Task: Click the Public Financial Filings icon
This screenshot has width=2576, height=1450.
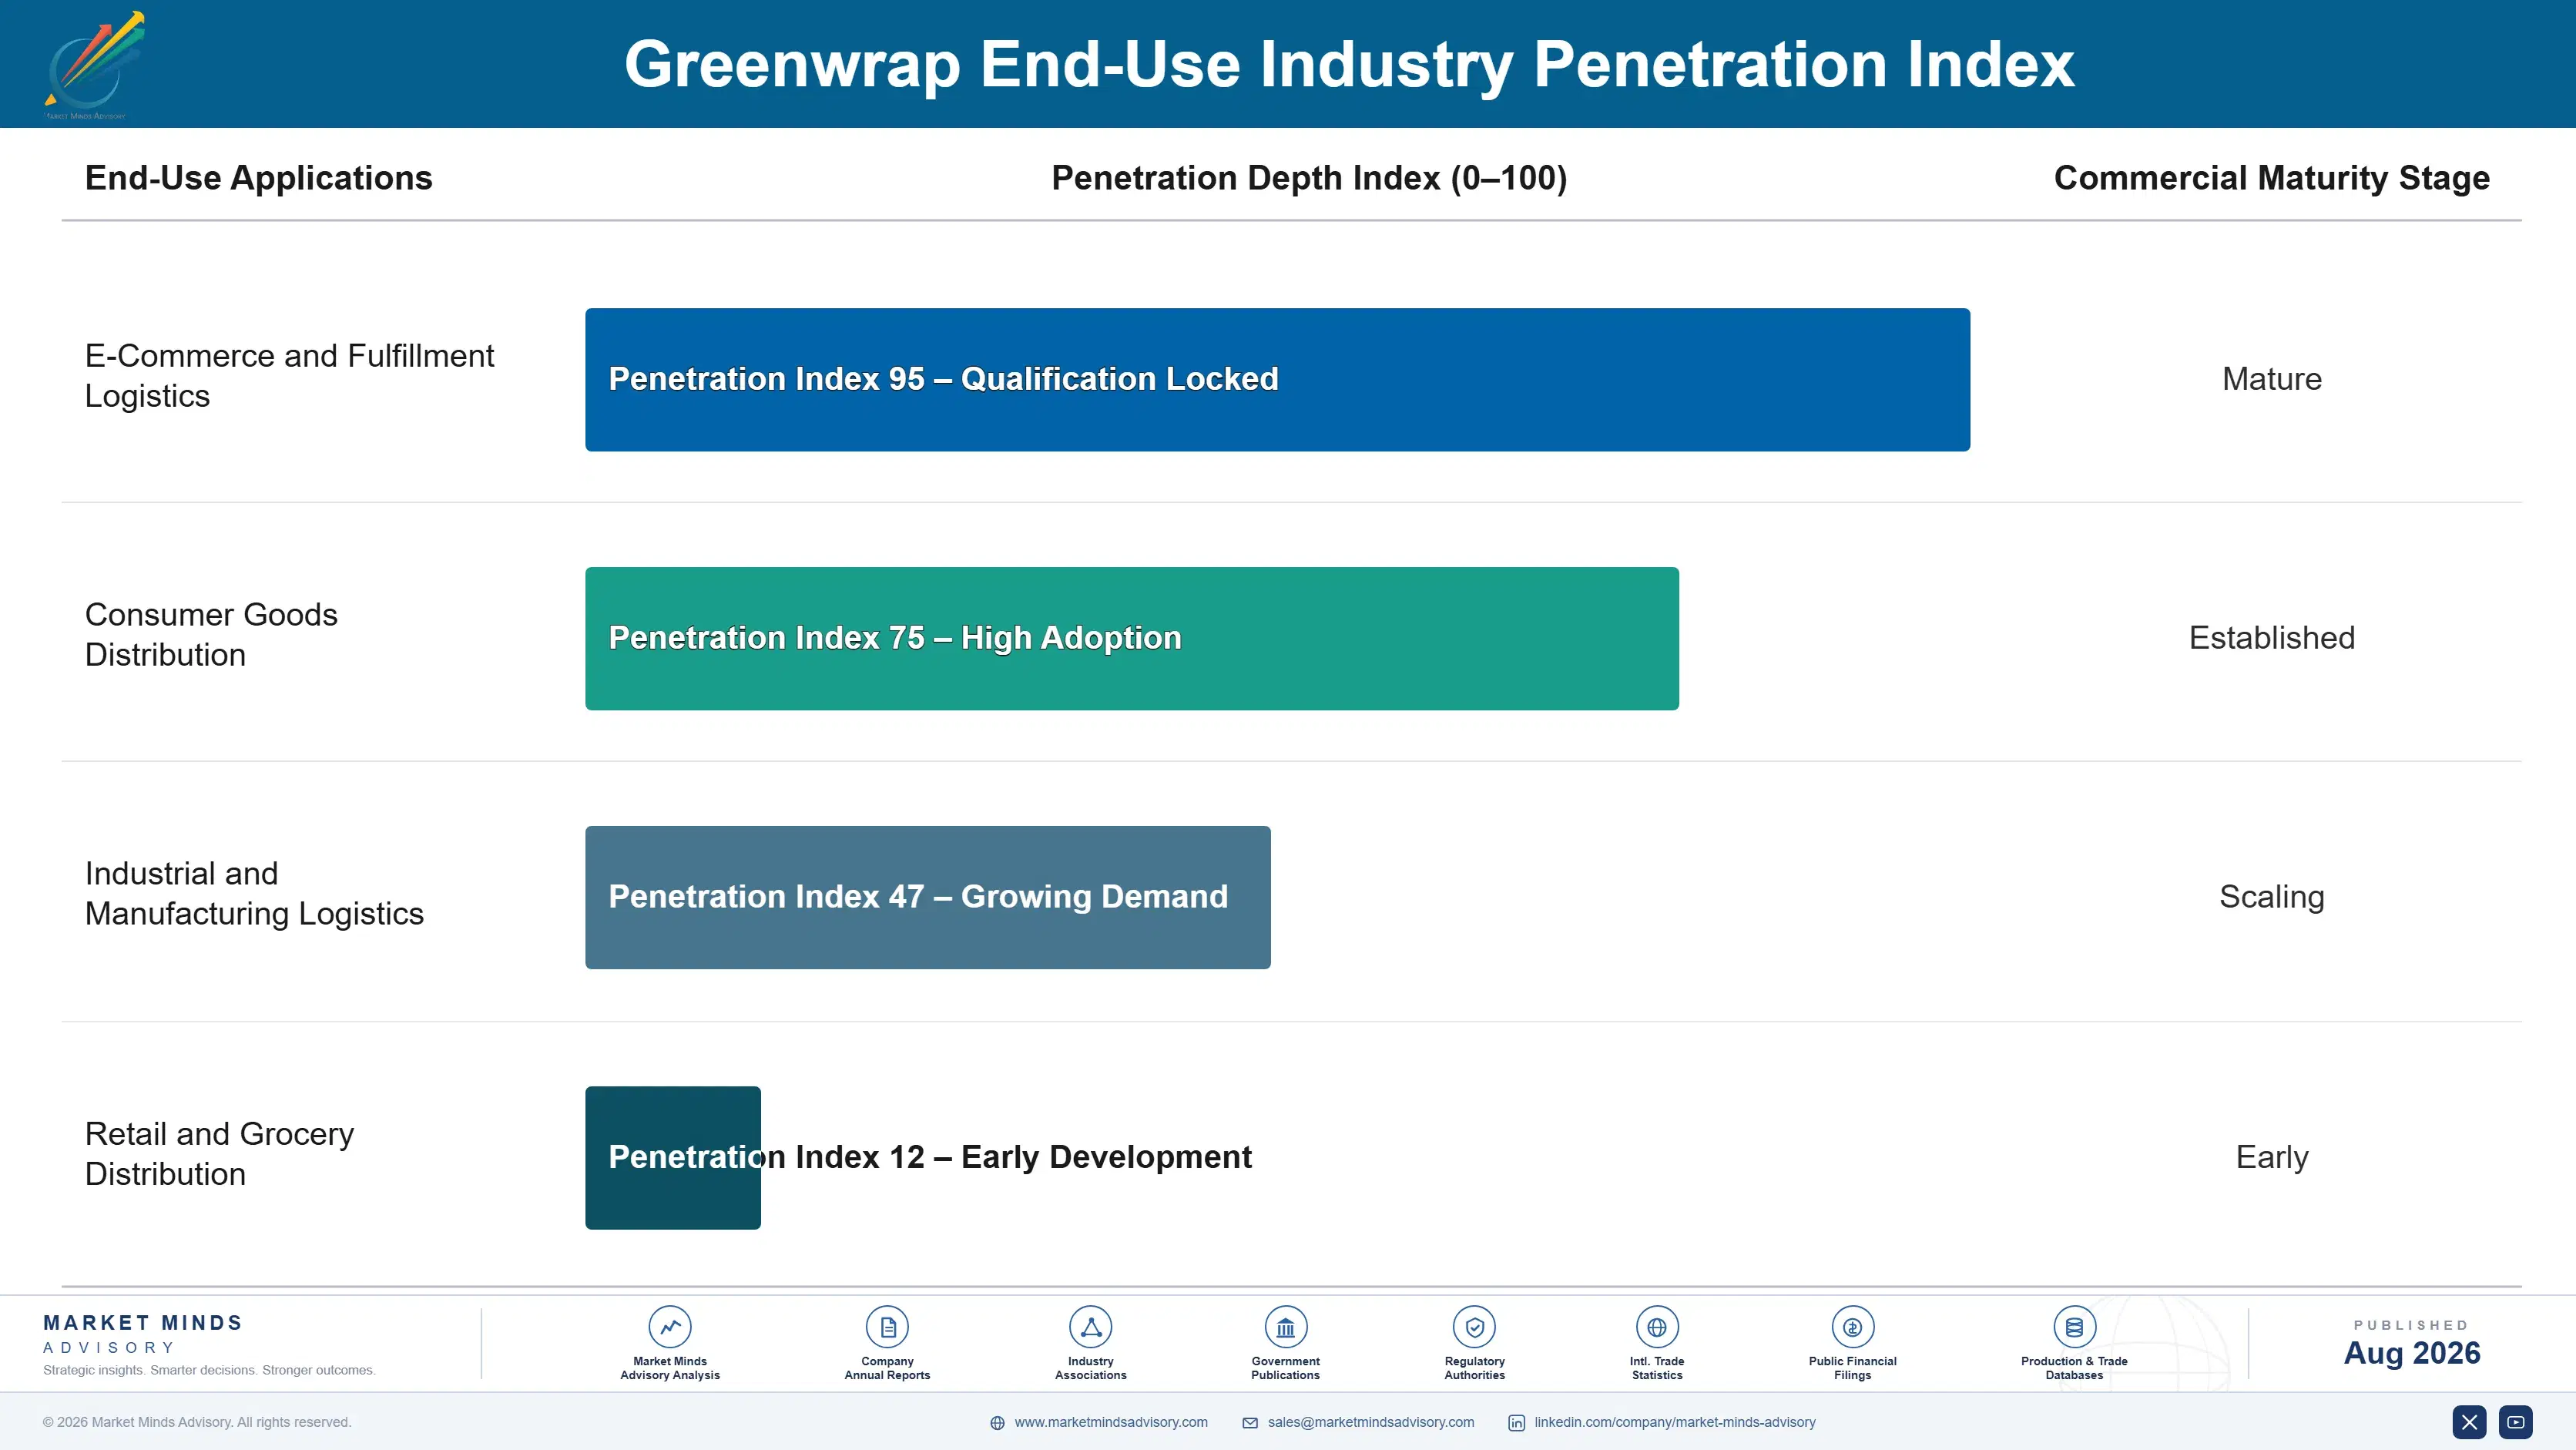Action: (x=1852, y=1327)
